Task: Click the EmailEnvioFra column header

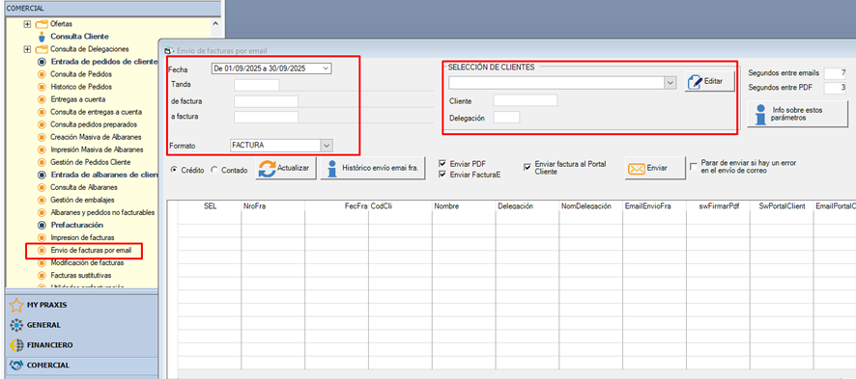Action: tap(654, 206)
